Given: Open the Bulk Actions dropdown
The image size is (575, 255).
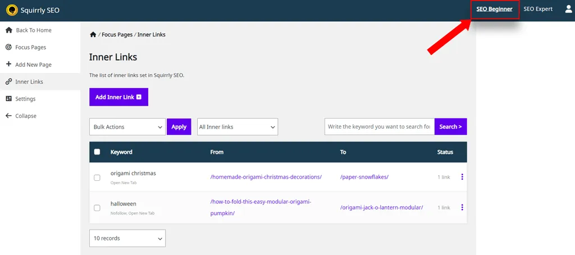Looking at the screenshot, I should point(127,126).
